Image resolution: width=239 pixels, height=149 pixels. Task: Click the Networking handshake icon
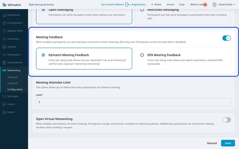point(4,70)
